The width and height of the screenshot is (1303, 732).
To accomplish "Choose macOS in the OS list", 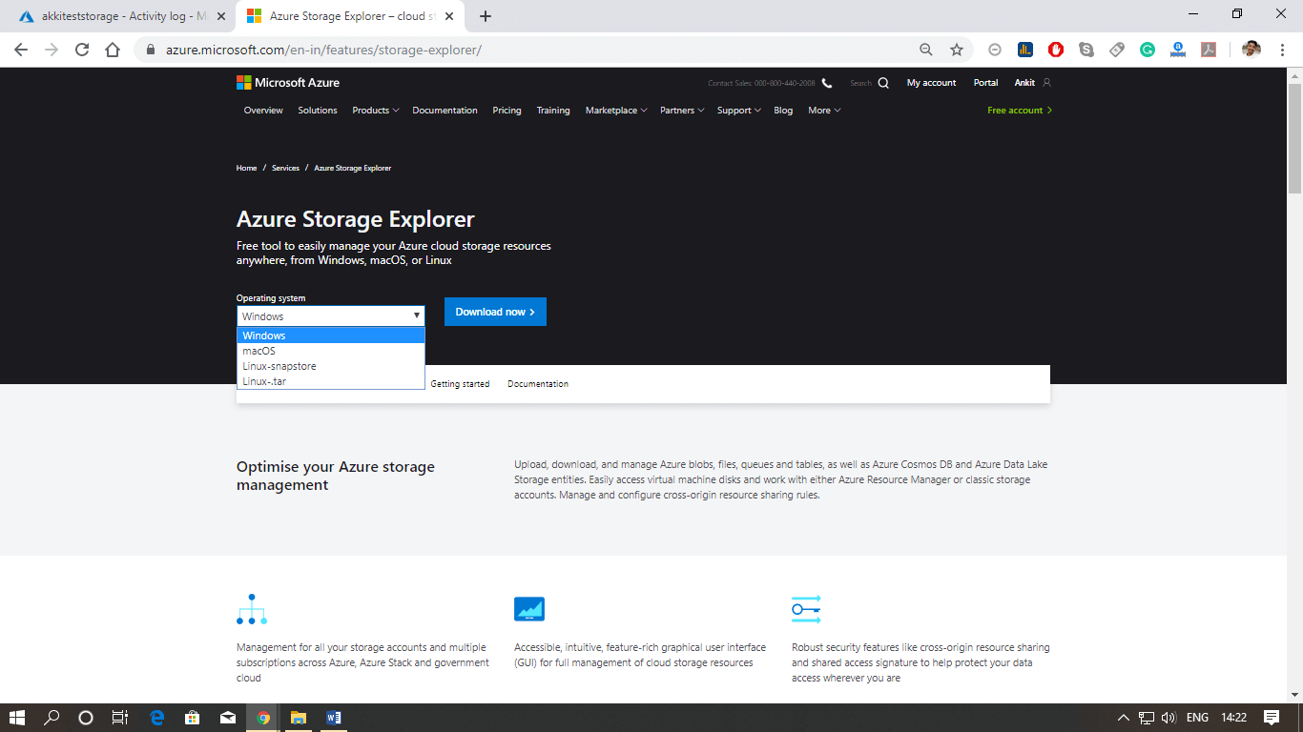I will (330, 351).
